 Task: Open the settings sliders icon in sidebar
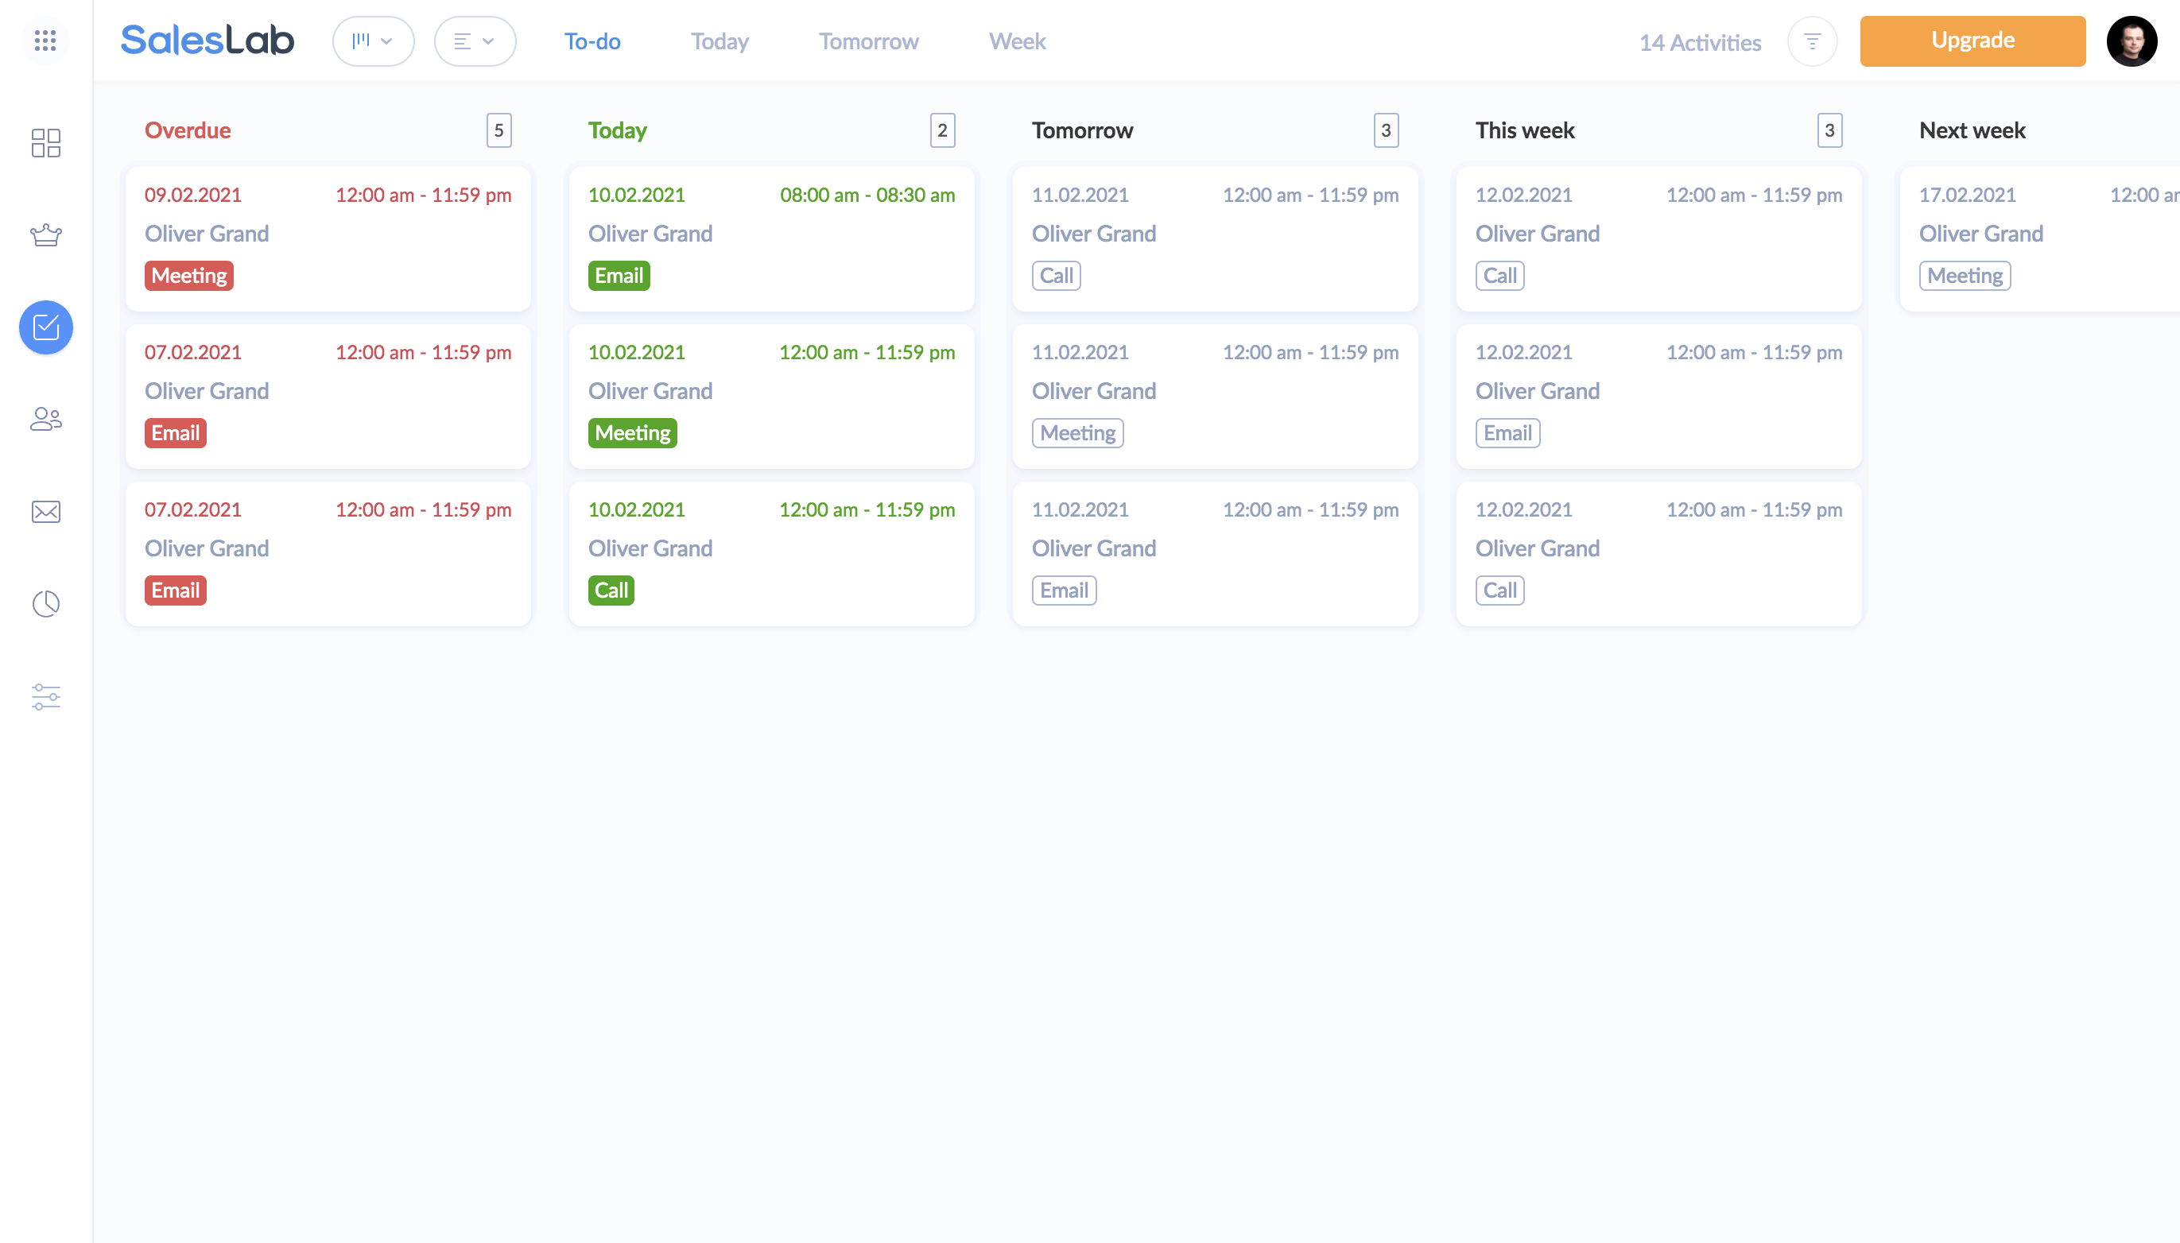click(45, 695)
